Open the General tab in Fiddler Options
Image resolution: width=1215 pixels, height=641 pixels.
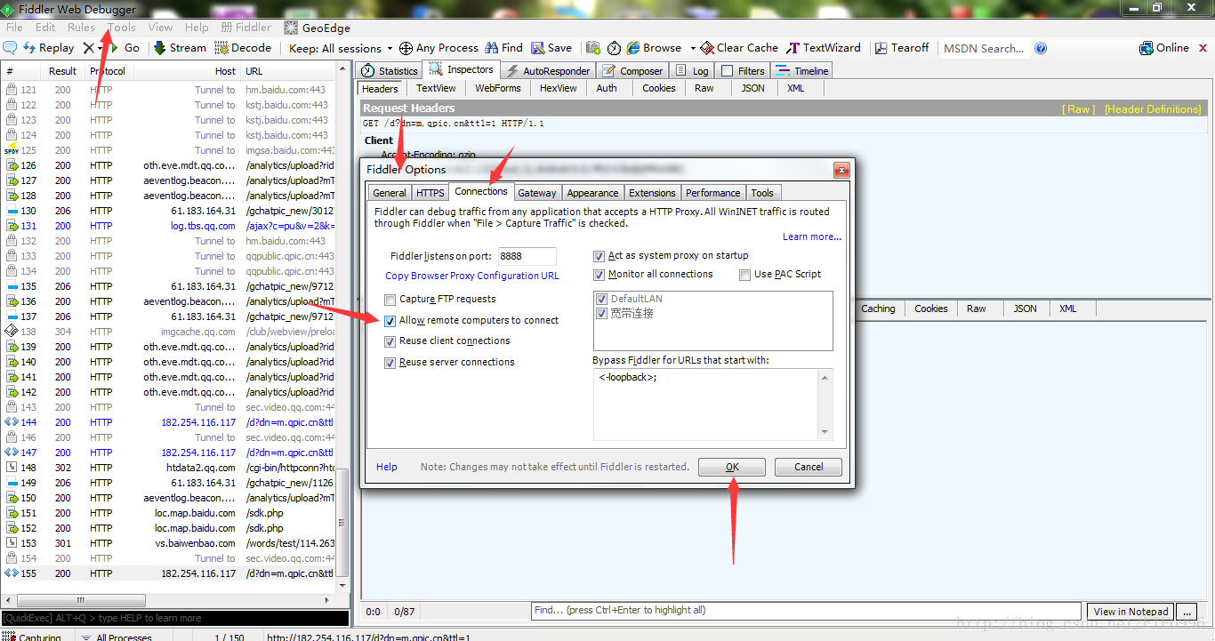(390, 192)
